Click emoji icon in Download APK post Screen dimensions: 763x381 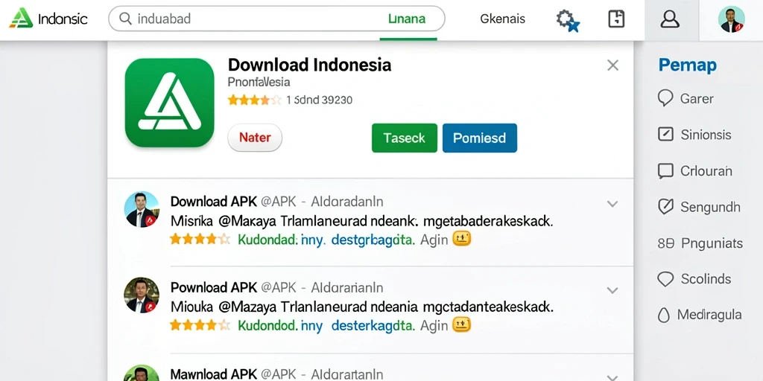pyautogui.click(x=462, y=239)
